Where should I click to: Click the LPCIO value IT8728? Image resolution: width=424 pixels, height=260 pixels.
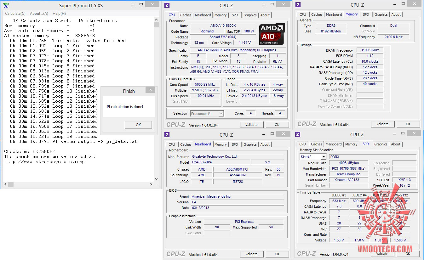pyautogui.click(x=238, y=182)
